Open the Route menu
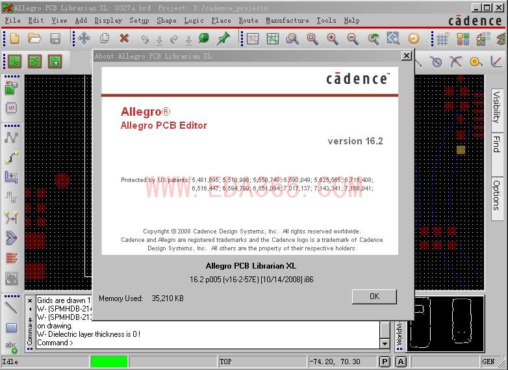 pyautogui.click(x=249, y=20)
